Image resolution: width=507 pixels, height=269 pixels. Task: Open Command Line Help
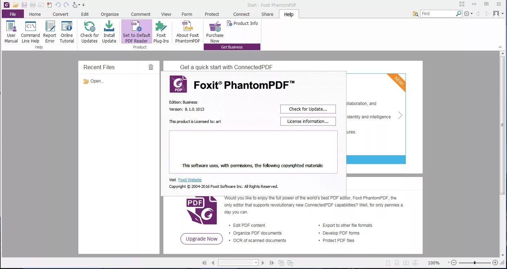(x=31, y=32)
